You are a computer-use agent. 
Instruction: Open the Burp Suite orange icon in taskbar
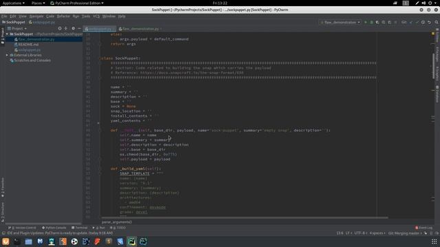click(63, 242)
